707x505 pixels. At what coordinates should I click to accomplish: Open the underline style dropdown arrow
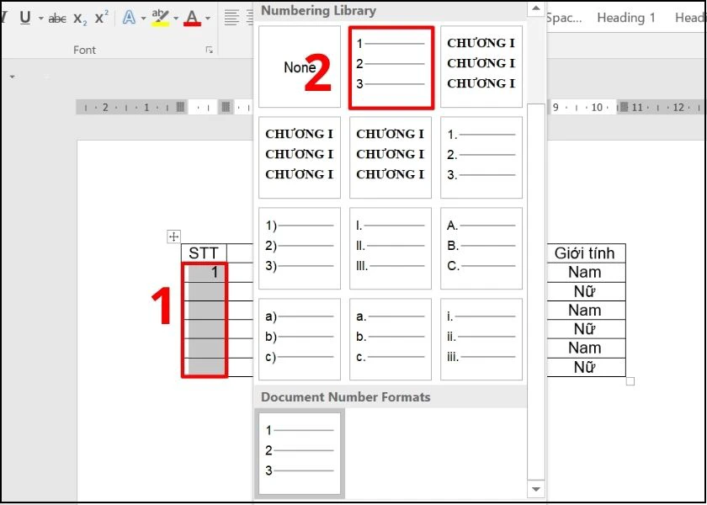pyautogui.click(x=40, y=19)
